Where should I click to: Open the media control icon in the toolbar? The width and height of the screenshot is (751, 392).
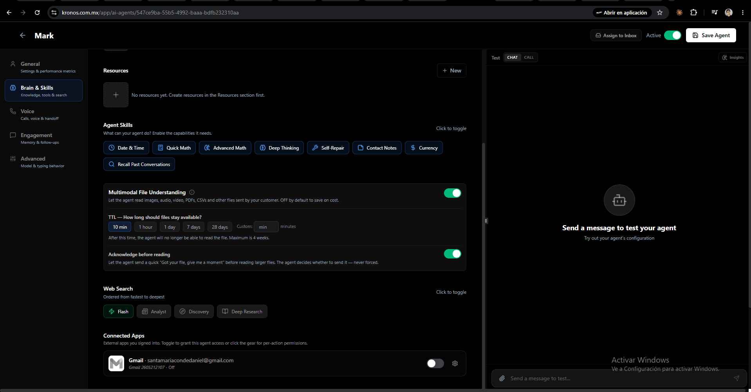point(714,13)
